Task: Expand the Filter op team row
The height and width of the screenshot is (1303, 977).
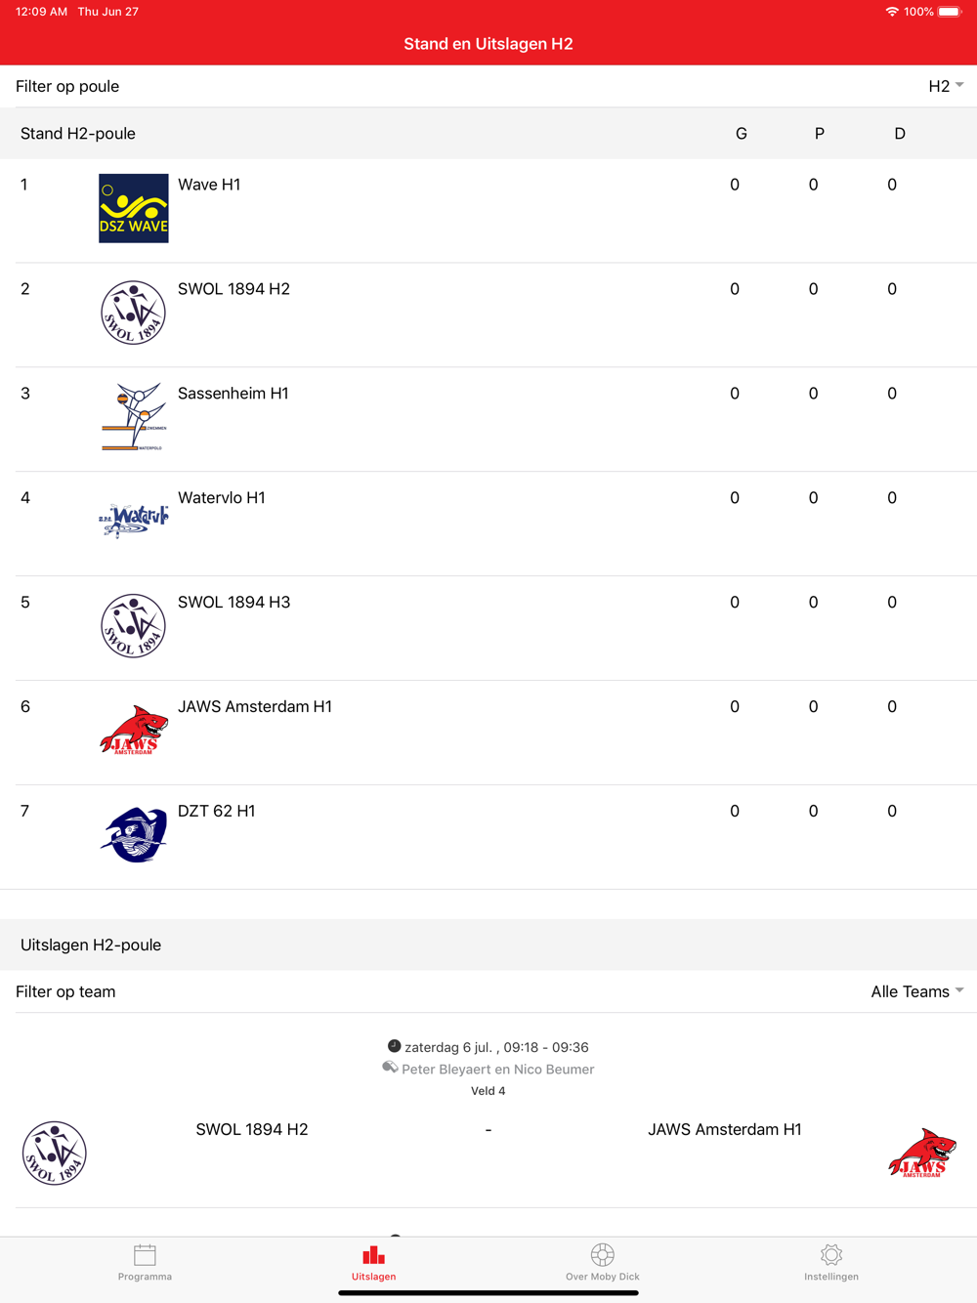Action: click(488, 991)
